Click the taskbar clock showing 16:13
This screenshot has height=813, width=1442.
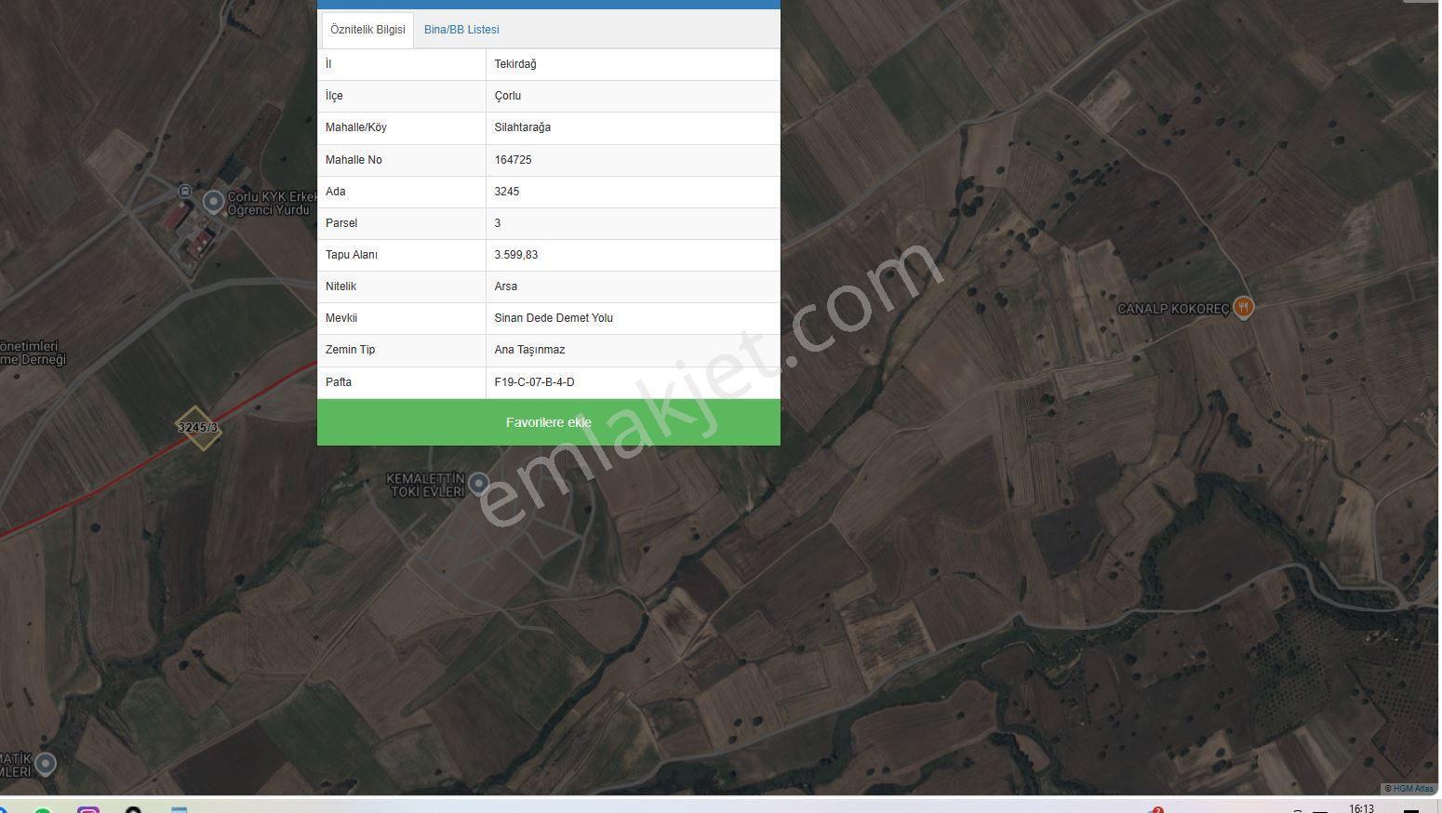pos(1361,808)
